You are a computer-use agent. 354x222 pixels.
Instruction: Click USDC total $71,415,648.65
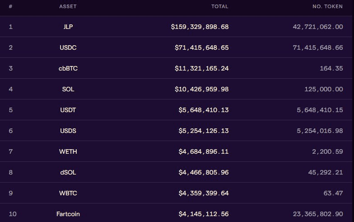point(201,47)
